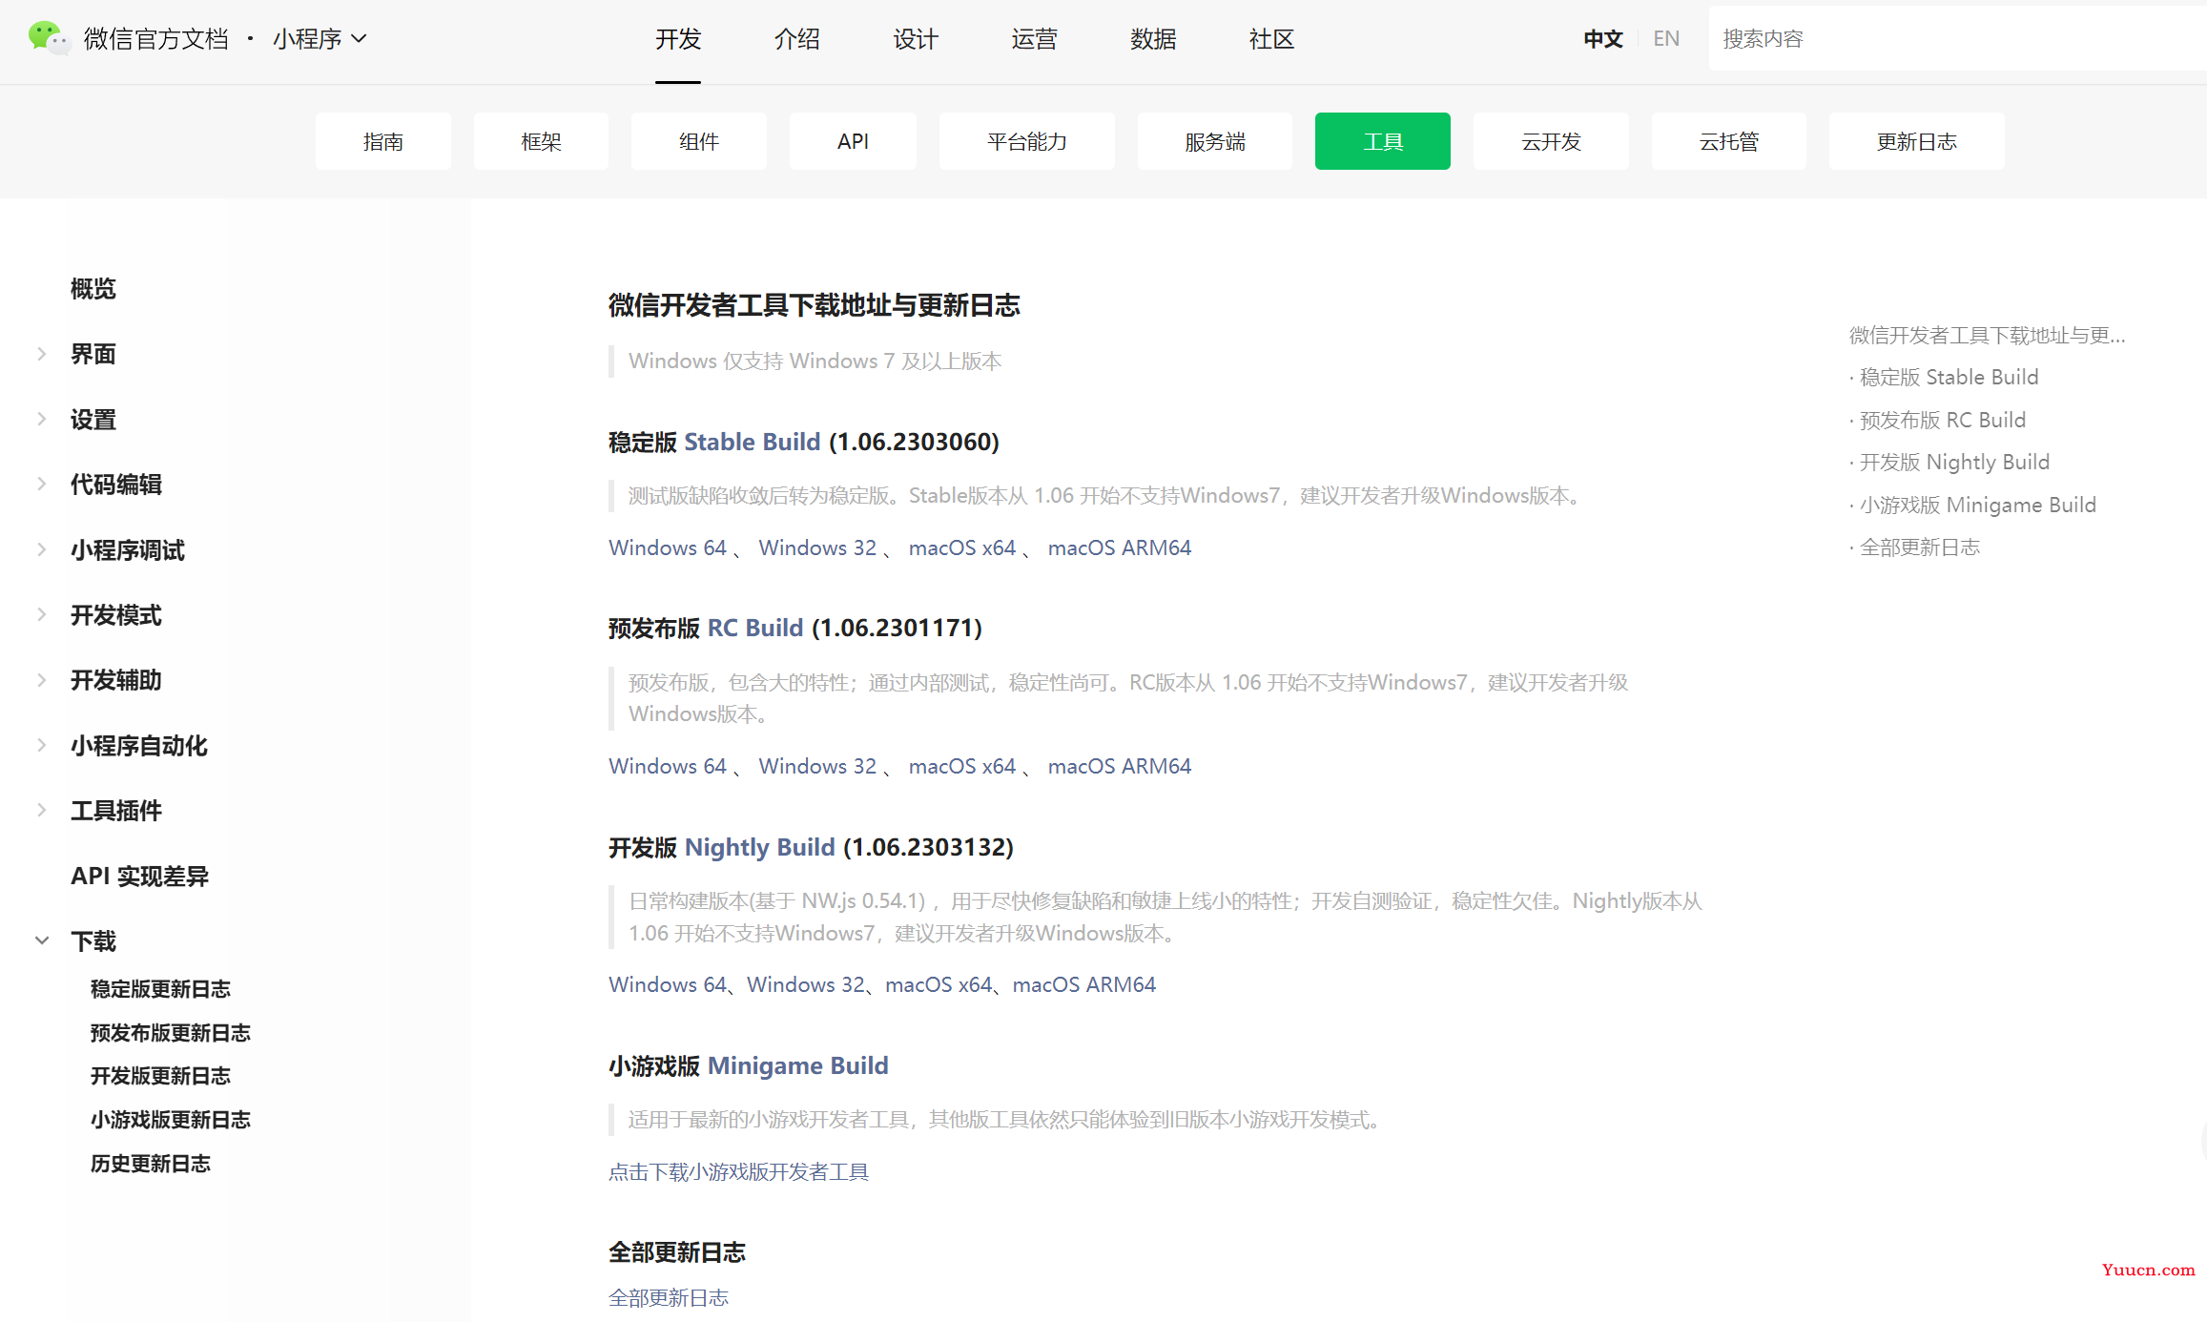Open 稳定版更新日志 sidebar entry
2207x1322 pixels.
(x=160, y=989)
